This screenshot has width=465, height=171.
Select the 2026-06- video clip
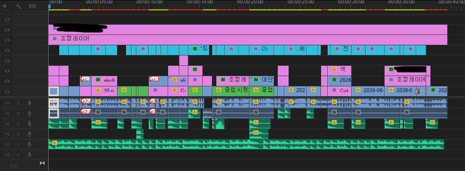pos(368,91)
